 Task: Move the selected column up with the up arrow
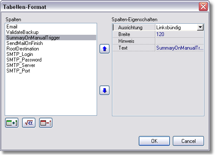[104, 49]
